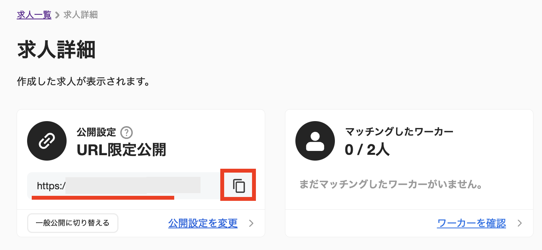Click the breadcrumb separator chevron
Image resolution: width=542 pixels, height=250 pixels.
coord(57,15)
